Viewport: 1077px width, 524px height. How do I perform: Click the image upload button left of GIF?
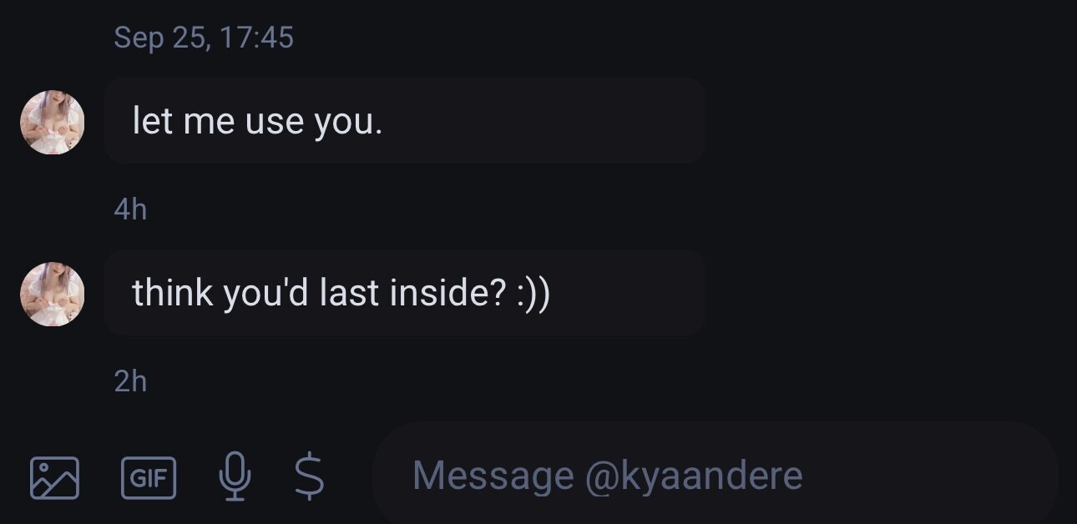click(54, 477)
